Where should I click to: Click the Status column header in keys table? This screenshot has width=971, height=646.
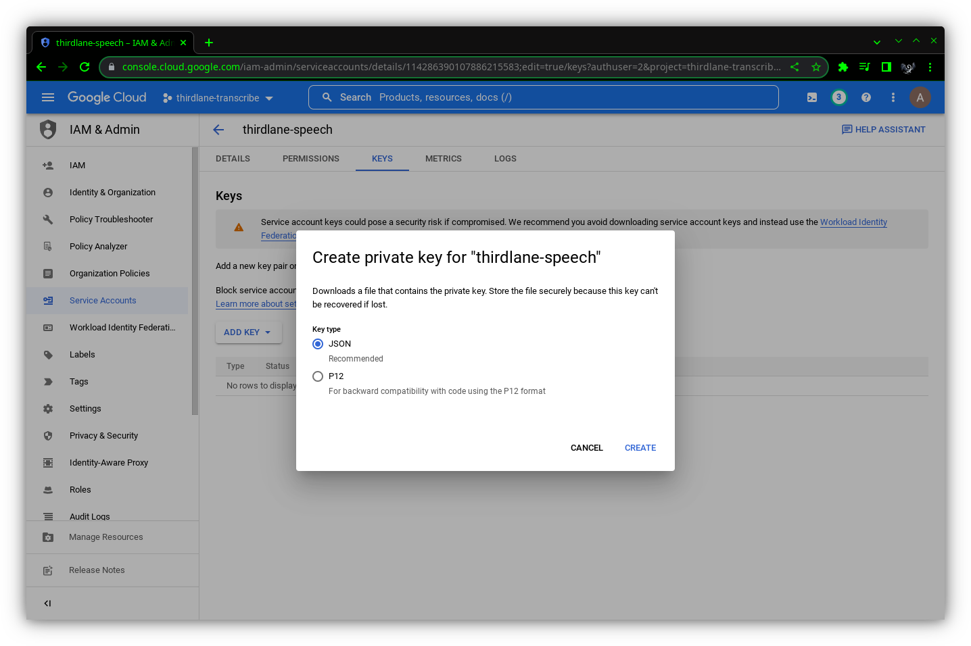click(x=277, y=366)
